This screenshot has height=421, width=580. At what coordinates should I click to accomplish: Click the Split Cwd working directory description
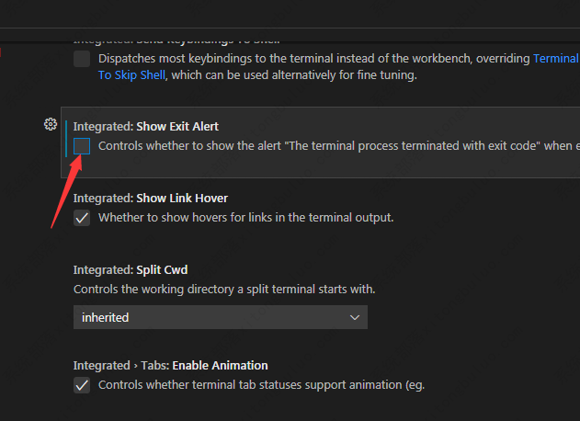click(x=224, y=290)
